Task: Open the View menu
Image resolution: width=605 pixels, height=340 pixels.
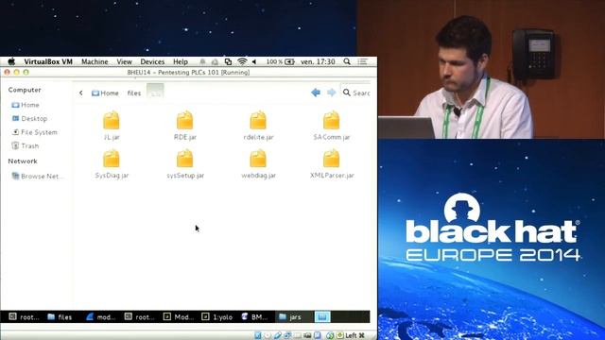Action: coord(124,61)
